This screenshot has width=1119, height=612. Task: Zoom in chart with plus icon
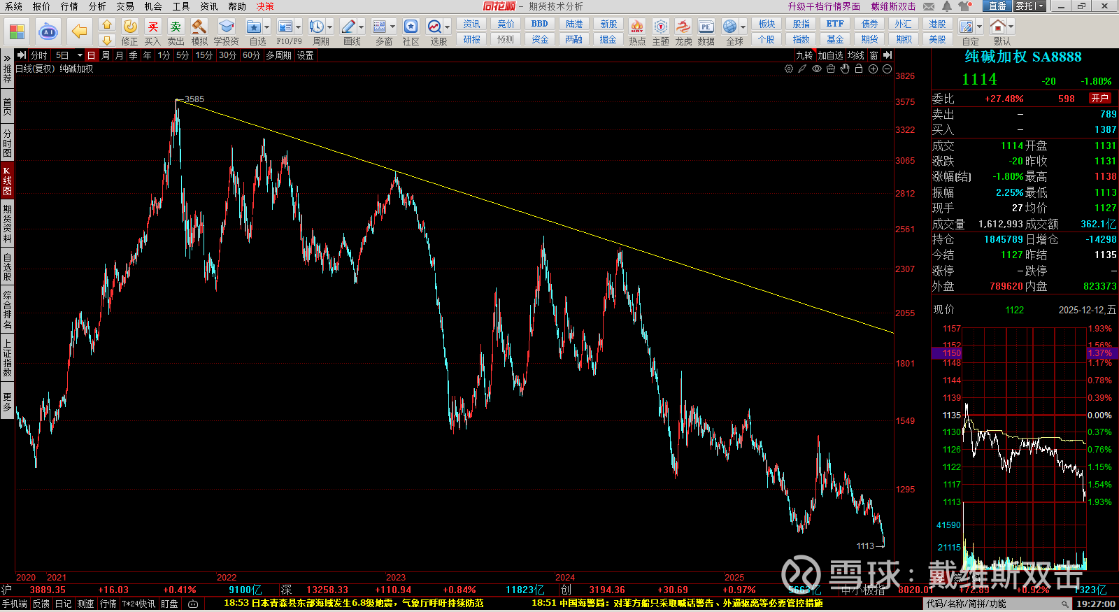[873, 69]
